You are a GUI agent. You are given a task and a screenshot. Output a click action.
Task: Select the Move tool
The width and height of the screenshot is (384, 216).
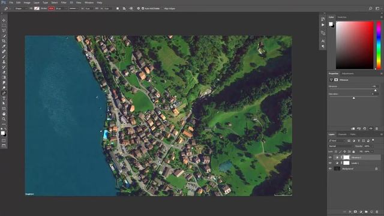click(x=4, y=20)
